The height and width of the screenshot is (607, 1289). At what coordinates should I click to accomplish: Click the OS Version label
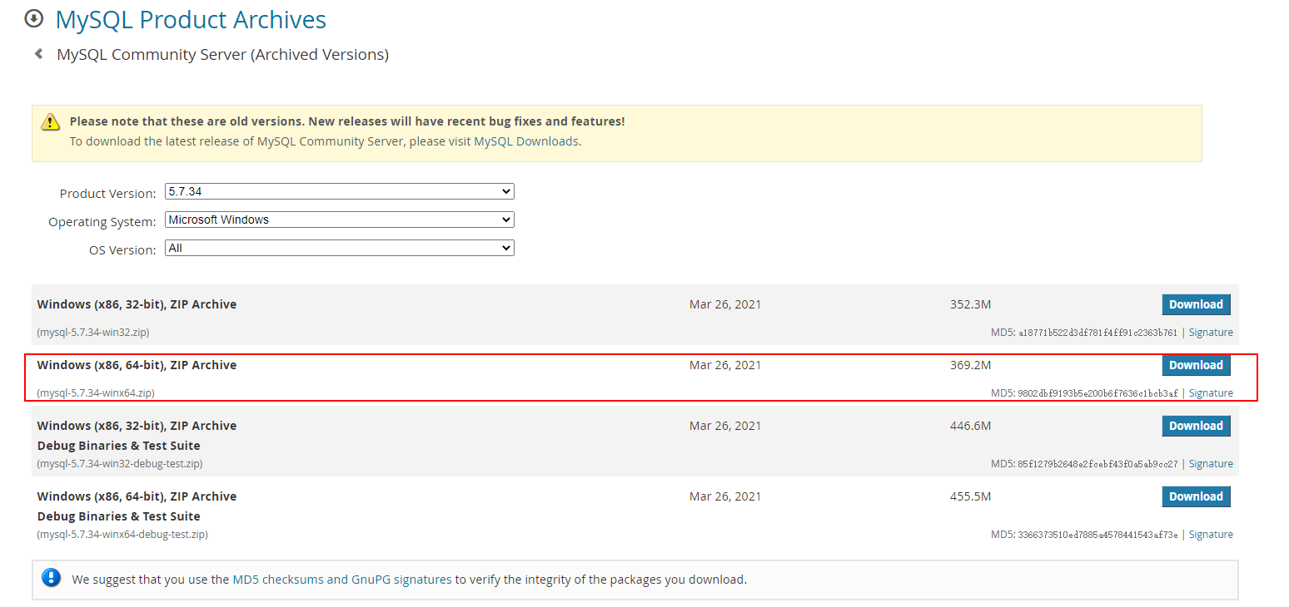[122, 250]
